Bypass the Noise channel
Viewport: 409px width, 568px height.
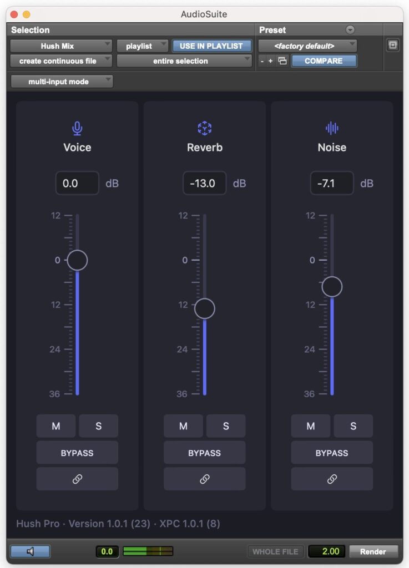click(x=332, y=453)
